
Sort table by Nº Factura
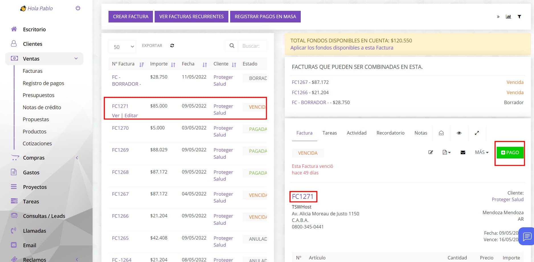coord(128,64)
